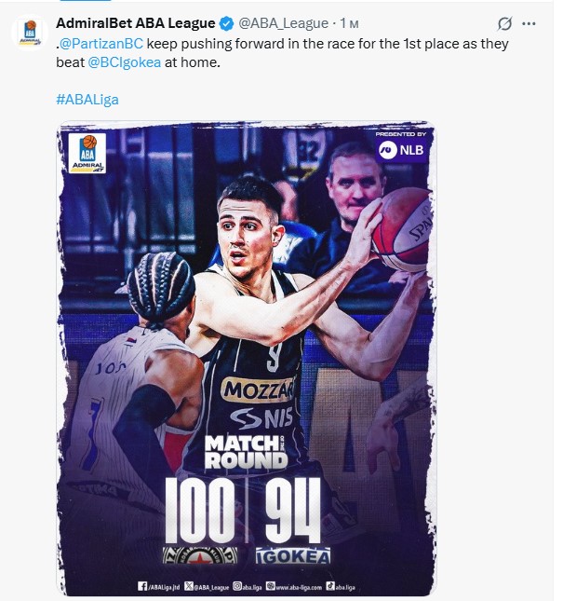Open the @BCIgokea mention
This screenshot has height=601, width=576.
pos(125,62)
